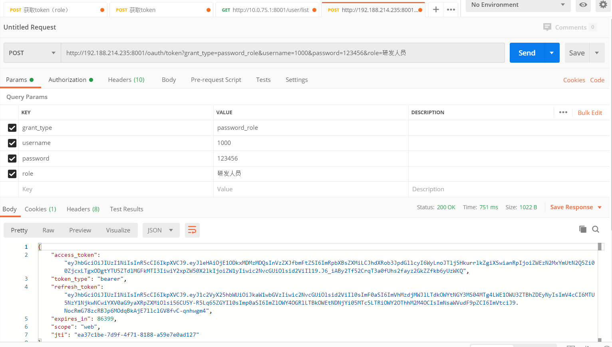
Task: Switch to 获取token（role） request tab
Action: [x=56, y=10]
